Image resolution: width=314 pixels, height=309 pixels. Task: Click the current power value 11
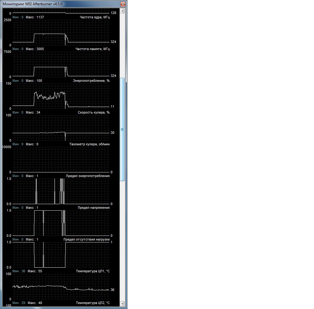[x=112, y=107]
